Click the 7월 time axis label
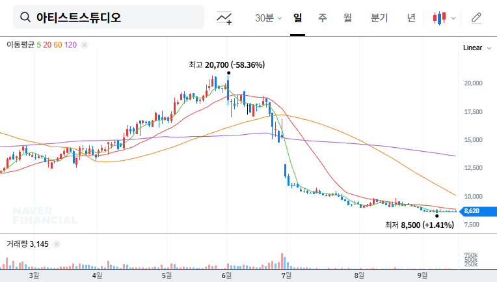Screen dimensions: 497x282 click(286, 275)
